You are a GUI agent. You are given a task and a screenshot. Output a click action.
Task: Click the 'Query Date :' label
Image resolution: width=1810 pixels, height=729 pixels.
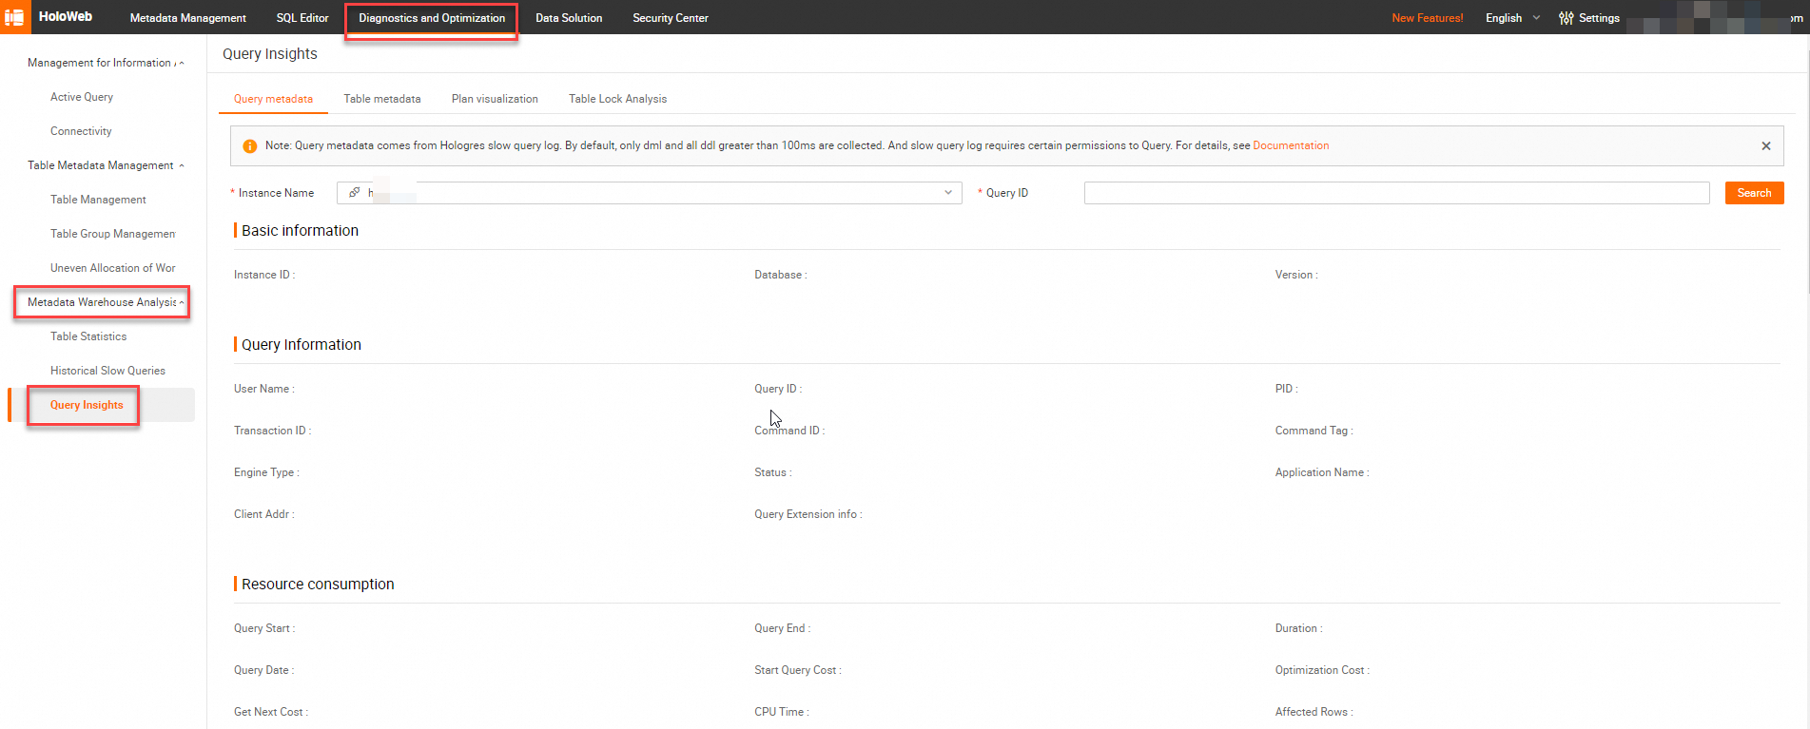pyautogui.click(x=264, y=670)
